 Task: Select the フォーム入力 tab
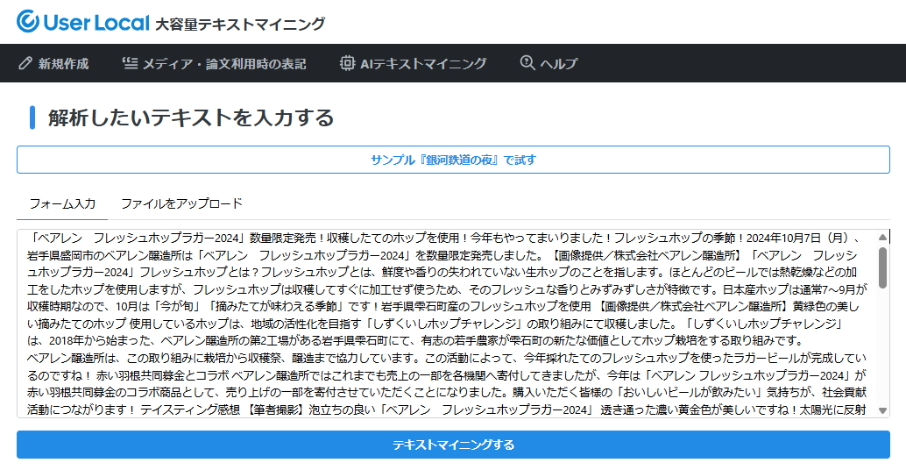click(62, 203)
